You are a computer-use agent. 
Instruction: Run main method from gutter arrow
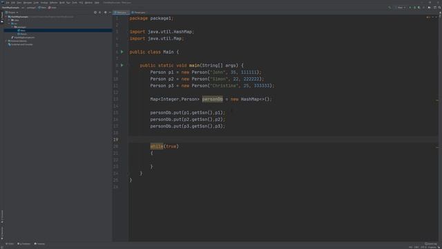(x=122, y=65)
